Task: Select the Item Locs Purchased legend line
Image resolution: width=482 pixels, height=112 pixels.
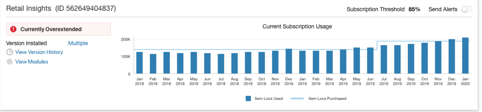Action: coord(297,98)
